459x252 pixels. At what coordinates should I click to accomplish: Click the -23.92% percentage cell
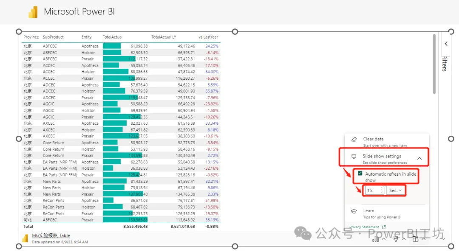point(211,104)
